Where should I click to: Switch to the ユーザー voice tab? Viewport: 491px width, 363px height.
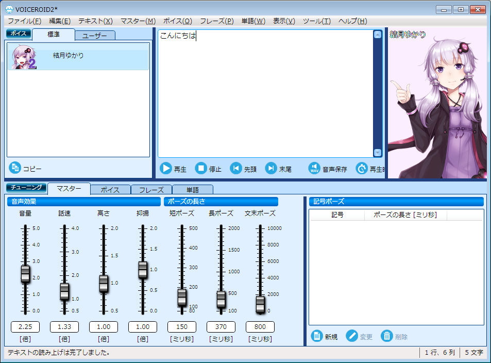95,36
